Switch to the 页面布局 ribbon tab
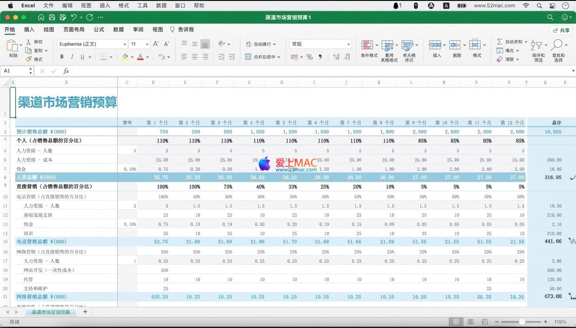The height and width of the screenshot is (328, 576). (x=73, y=30)
